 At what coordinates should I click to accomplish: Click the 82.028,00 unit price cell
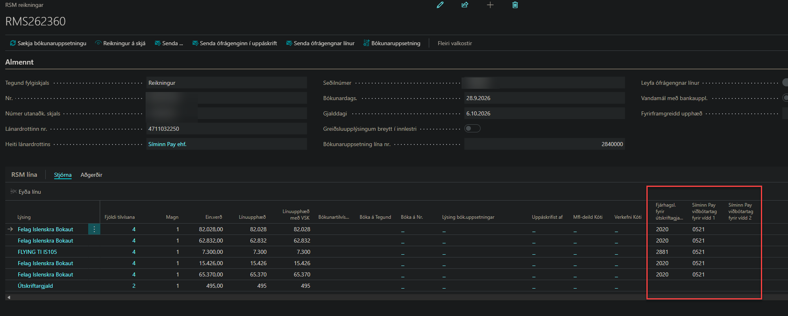click(211, 229)
